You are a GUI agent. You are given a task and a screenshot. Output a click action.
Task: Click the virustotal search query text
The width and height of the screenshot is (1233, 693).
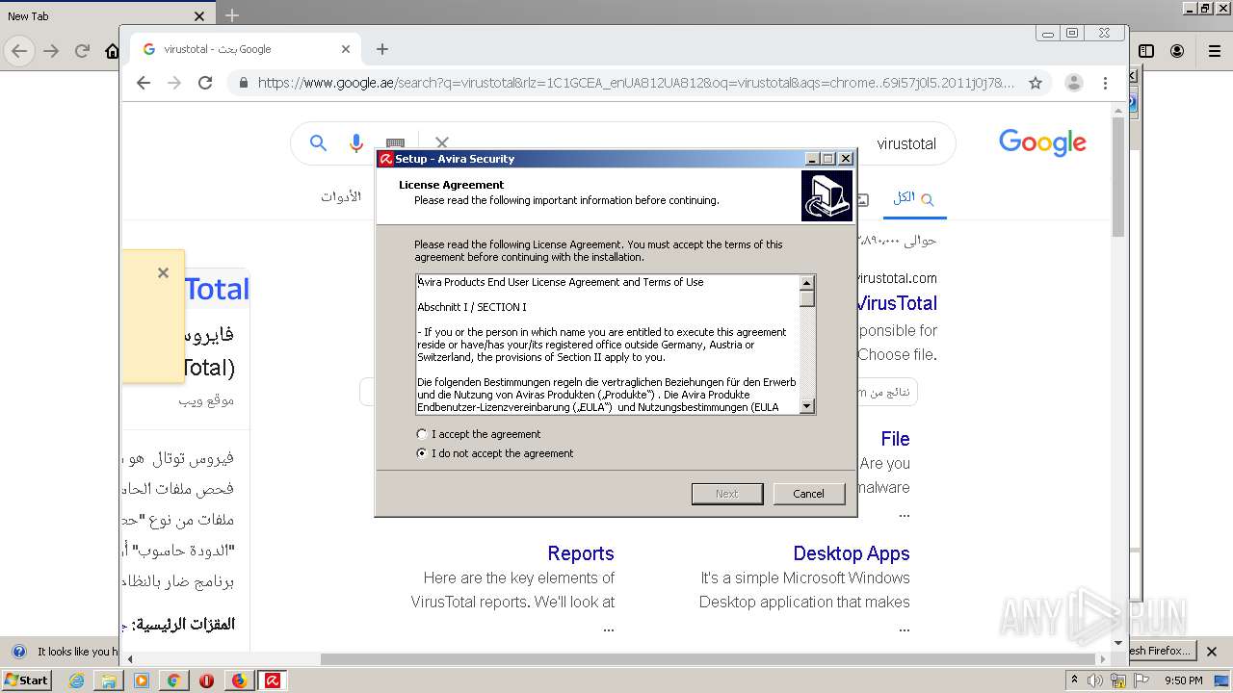click(x=905, y=143)
